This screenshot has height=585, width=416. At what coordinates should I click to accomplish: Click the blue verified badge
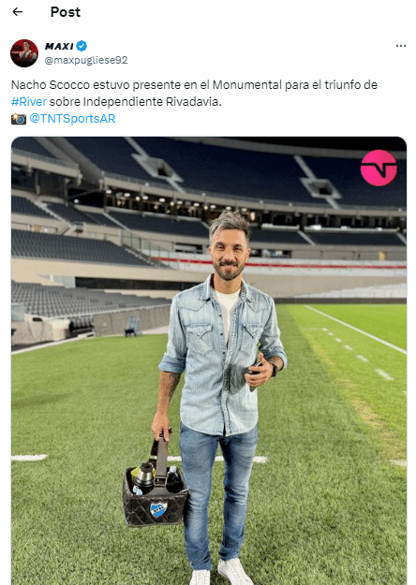(82, 46)
